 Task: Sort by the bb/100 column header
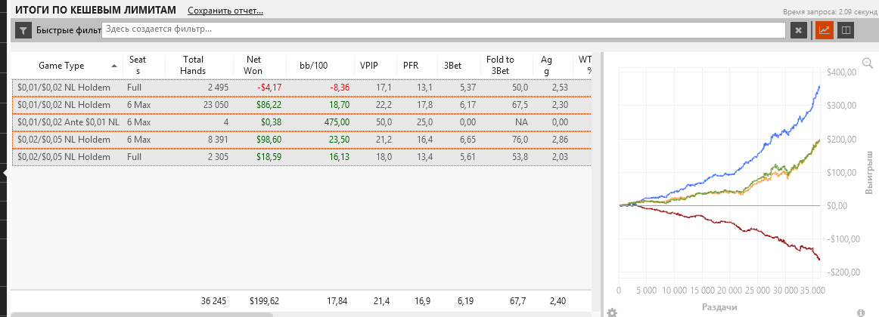click(313, 66)
